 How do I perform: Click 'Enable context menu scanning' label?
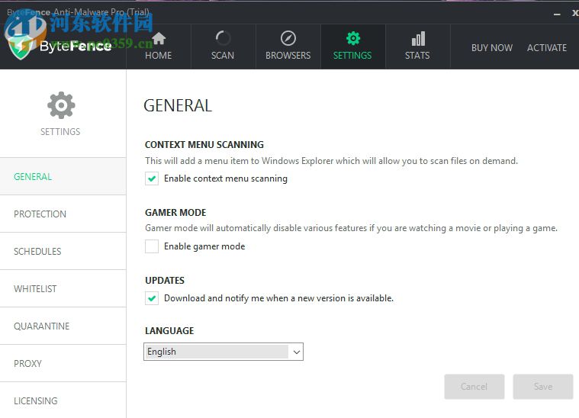tap(226, 178)
